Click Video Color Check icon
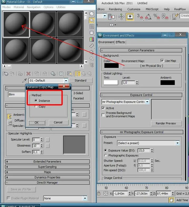The image size is (189, 207). click(92, 39)
